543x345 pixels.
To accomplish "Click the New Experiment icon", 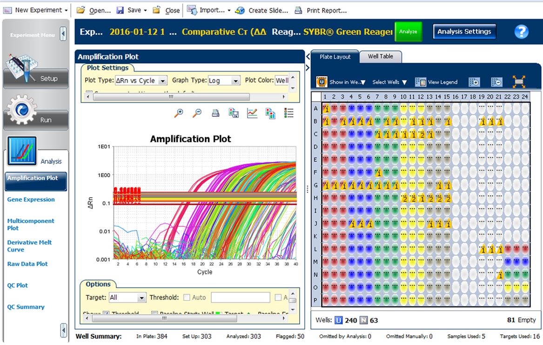I will tap(7, 10).
